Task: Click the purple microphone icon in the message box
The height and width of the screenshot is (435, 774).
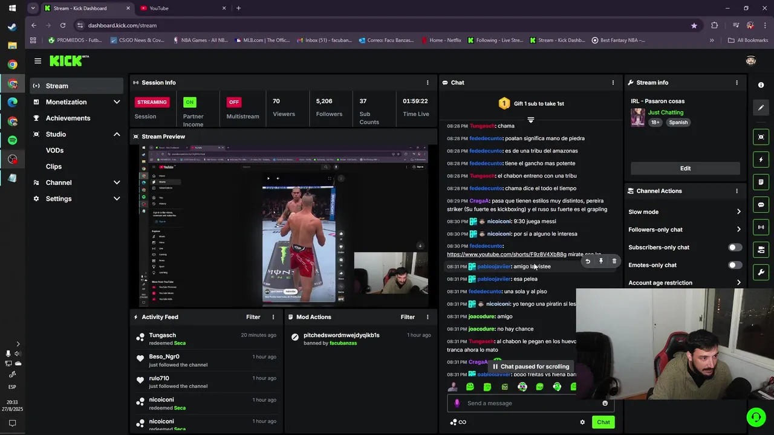Action: 457,403
